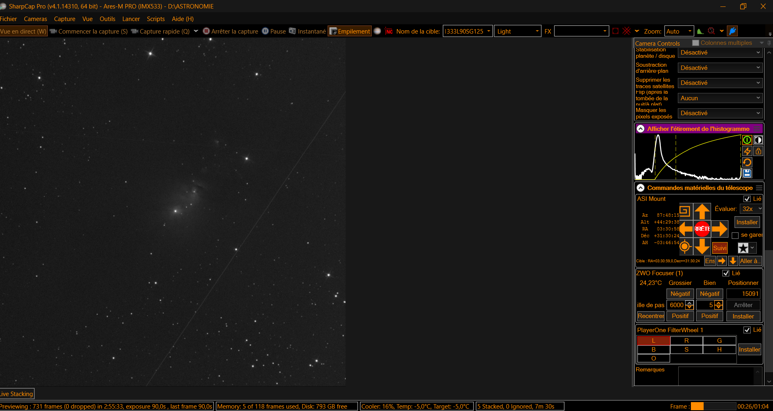Click the spiral search icon on mount
This screenshot has width=773, height=411.
point(684,211)
